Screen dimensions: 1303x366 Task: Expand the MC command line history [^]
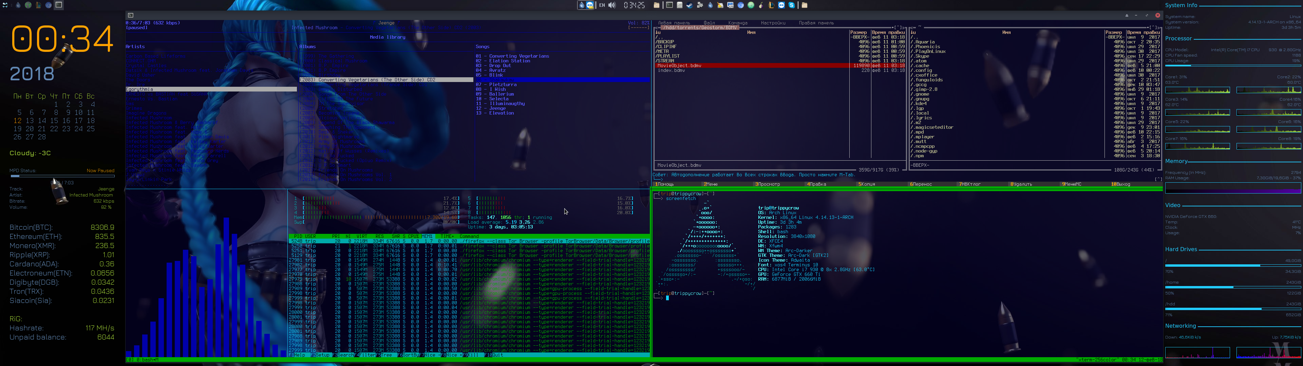point(1159,179)
